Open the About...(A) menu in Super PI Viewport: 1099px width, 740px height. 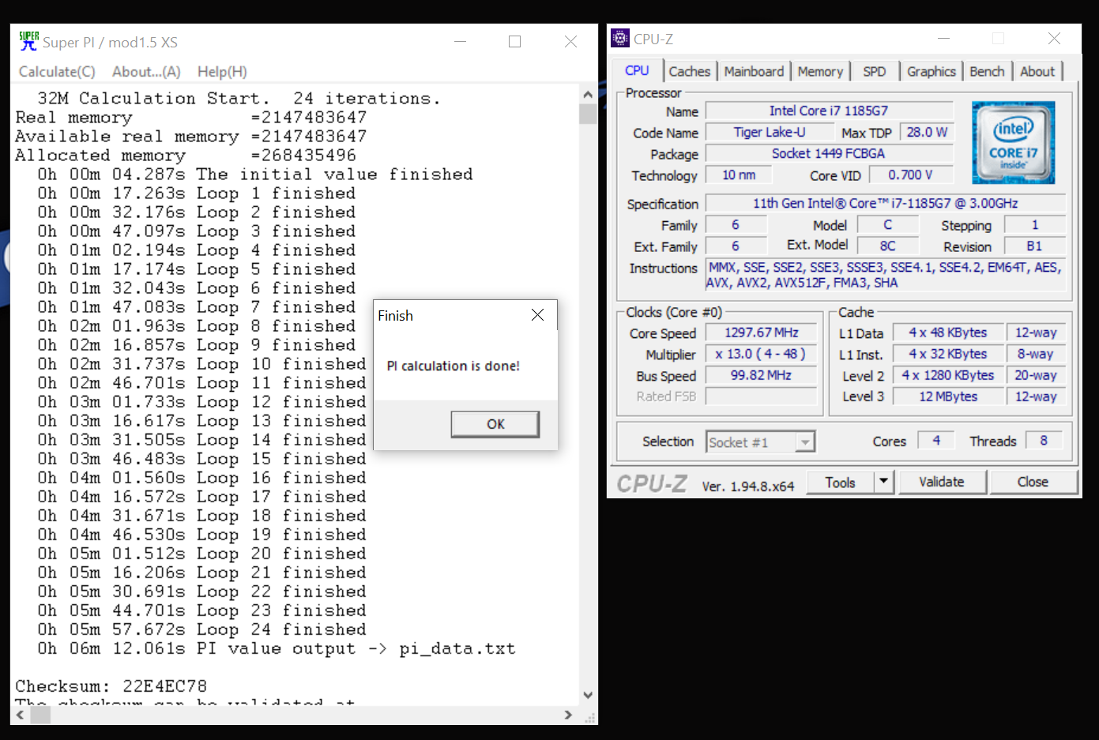pos(146,72)
